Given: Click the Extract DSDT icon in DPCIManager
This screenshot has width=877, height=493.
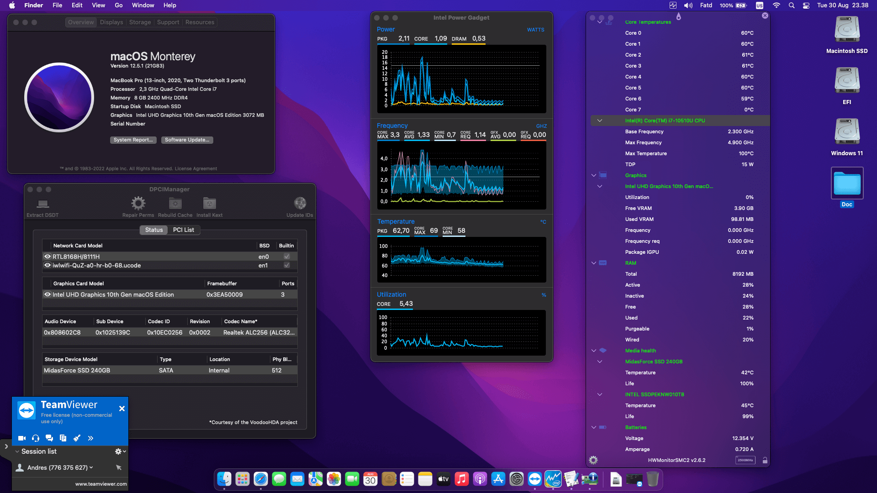Looking at the screenshot, I should tap(42, 204).
